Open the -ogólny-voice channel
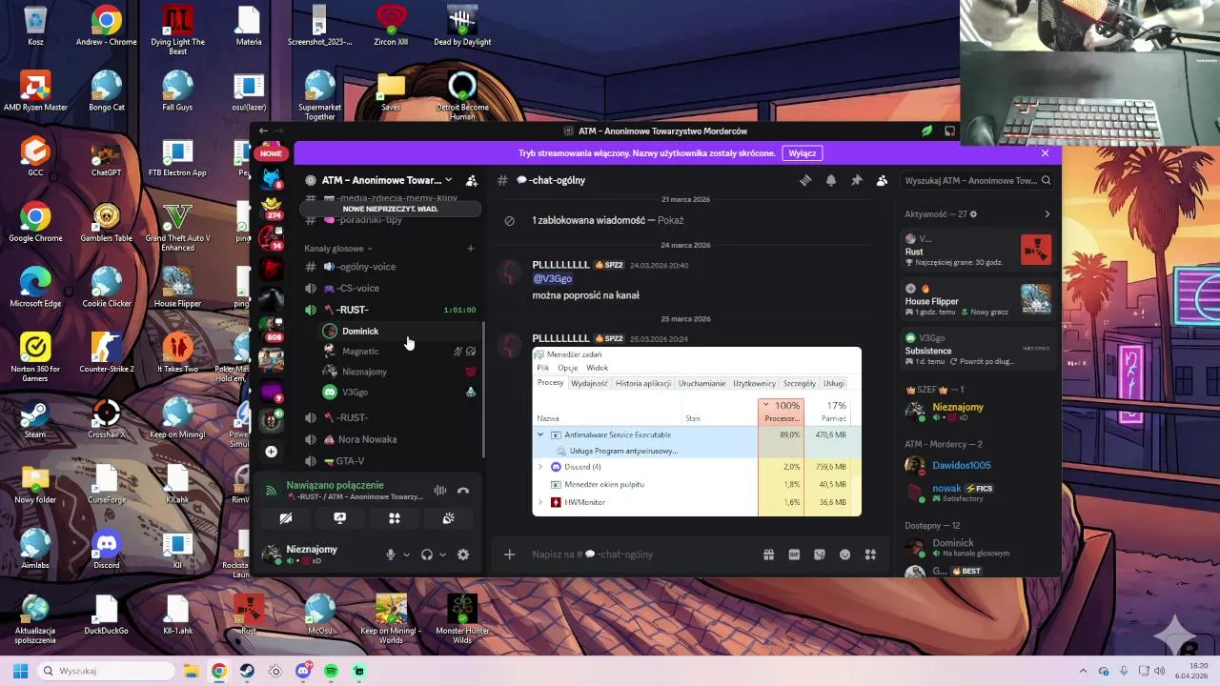The width and height of the screenshot is (1220, 686). 391,267
